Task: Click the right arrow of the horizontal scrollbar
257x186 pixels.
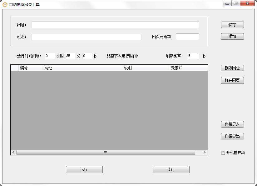Action: [205, 153]
